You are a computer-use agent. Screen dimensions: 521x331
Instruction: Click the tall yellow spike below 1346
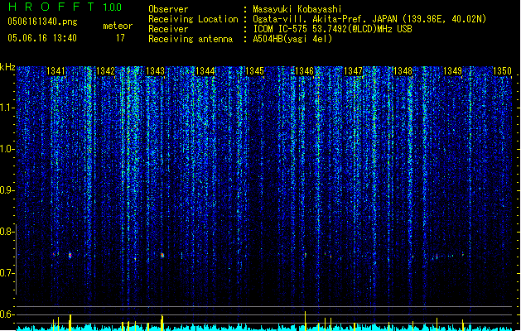305,319
